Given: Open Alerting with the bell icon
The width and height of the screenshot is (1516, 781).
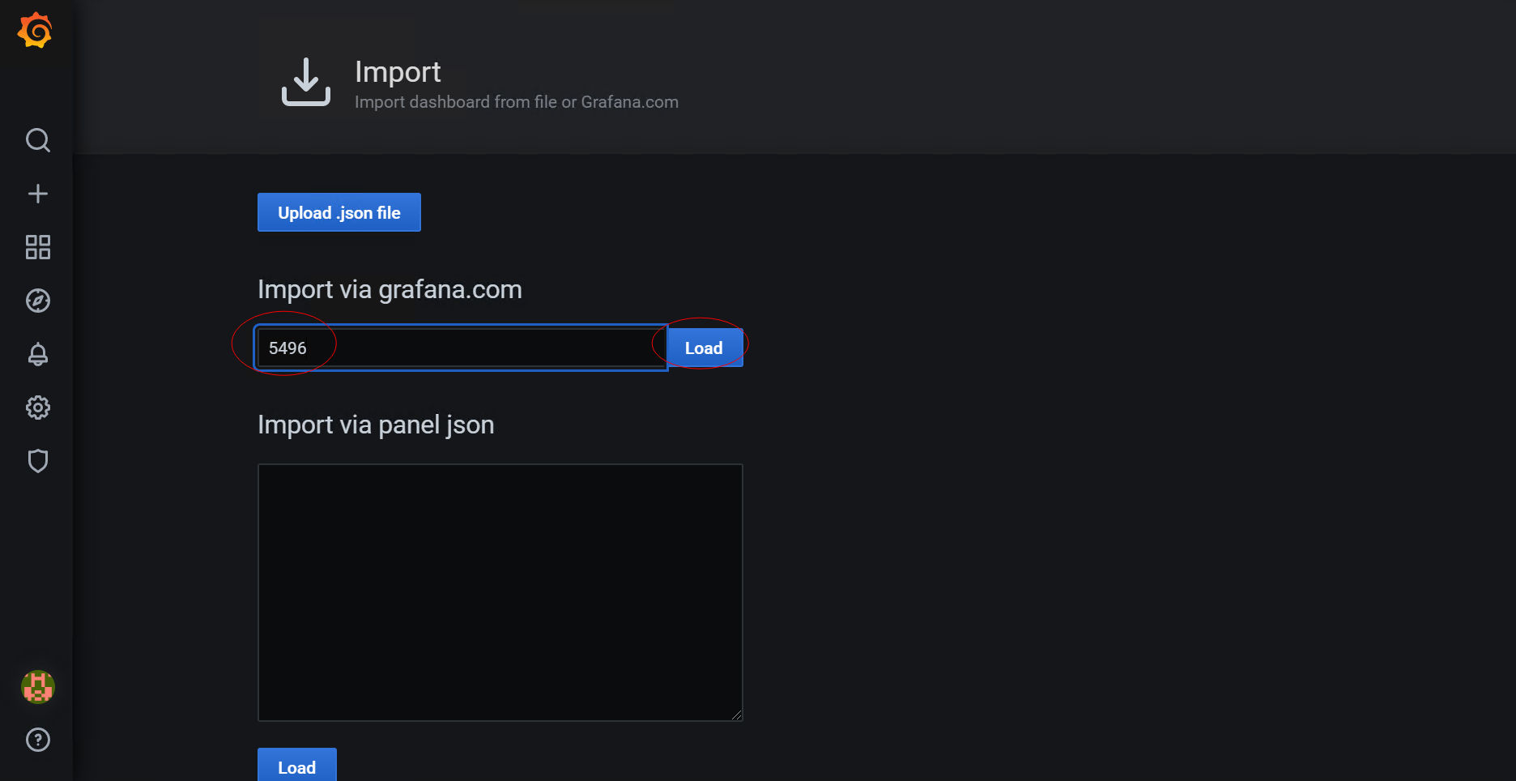Looking at the screenshot, I should tap(38, 354).
